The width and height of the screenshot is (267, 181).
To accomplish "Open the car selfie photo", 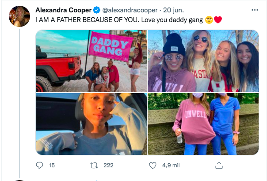I will coord(91,124).
